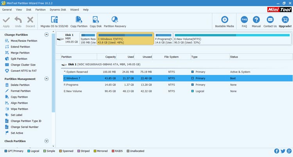Click the Upgrade cart icon
Screen dimensions: 293x157
pos(285,20)
